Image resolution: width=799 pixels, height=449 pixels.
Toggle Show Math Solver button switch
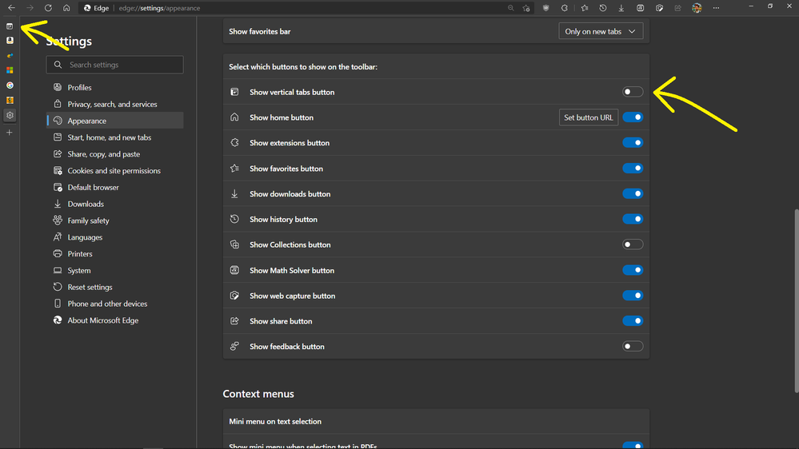tap(633, 270)
